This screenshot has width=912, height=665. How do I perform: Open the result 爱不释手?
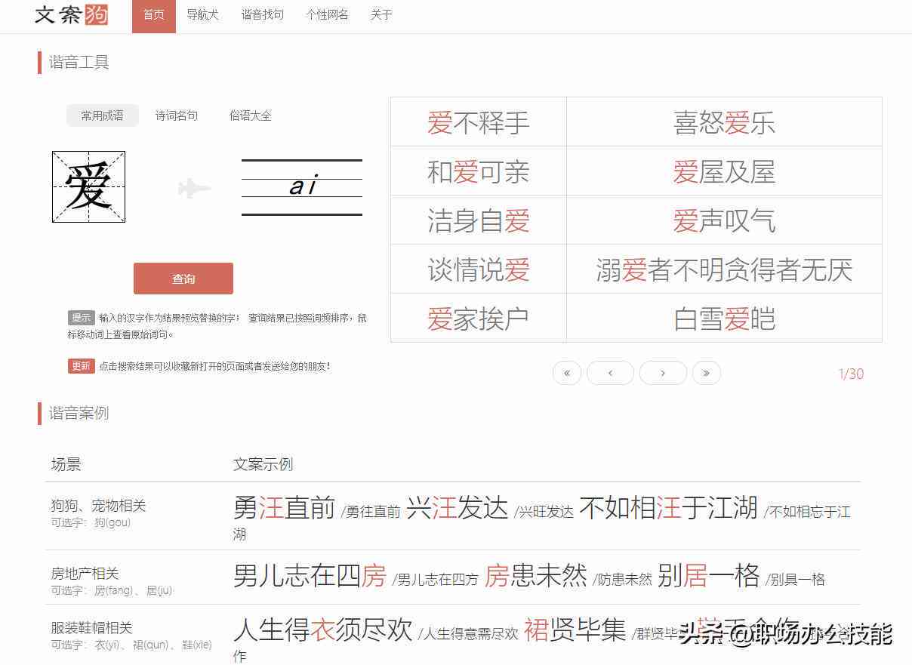(479, 122)
